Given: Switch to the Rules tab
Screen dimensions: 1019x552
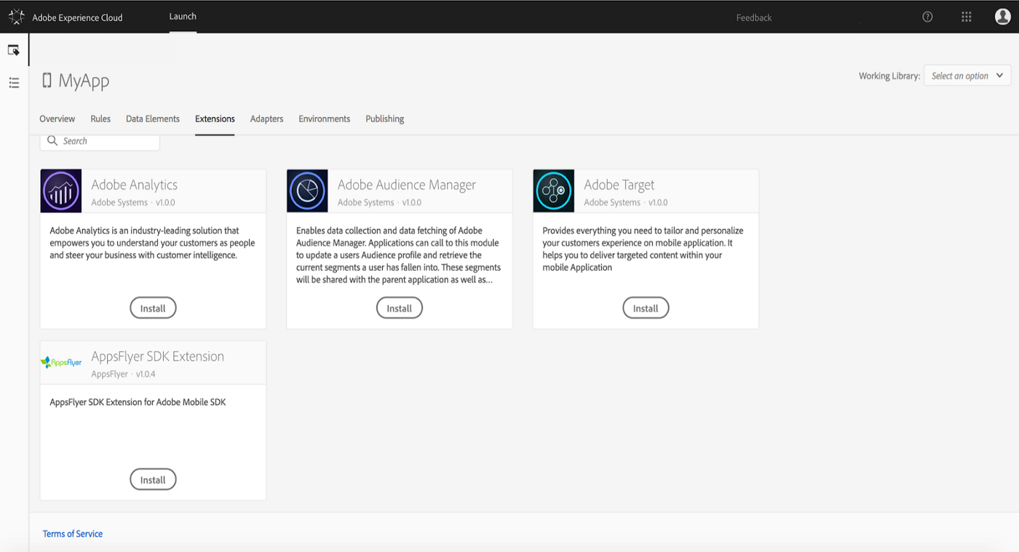Looking at the screenshot, I should click(100, 119).
